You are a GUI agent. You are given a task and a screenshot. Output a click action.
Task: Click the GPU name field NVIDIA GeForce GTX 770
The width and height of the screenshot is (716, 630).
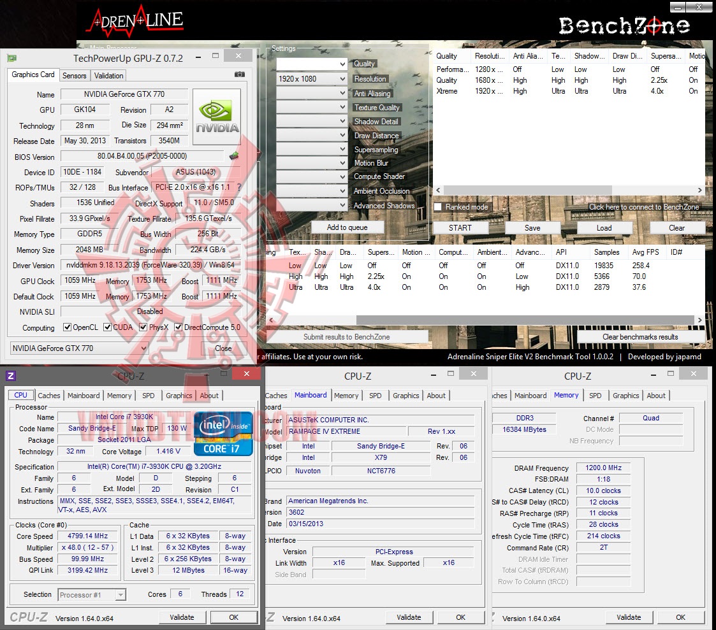[124, 94]
